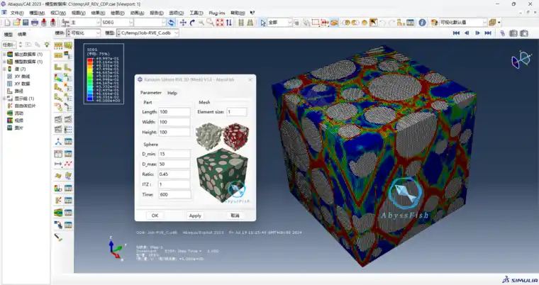
Task: Select the Rotate view tool
Action: coord(192,23)
